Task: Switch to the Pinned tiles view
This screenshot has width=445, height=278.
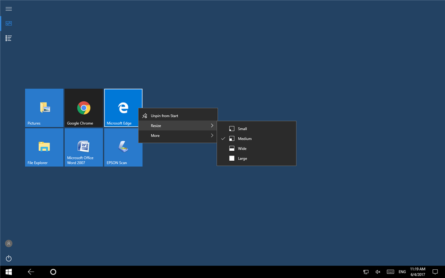Action: (x=9, y=23)
